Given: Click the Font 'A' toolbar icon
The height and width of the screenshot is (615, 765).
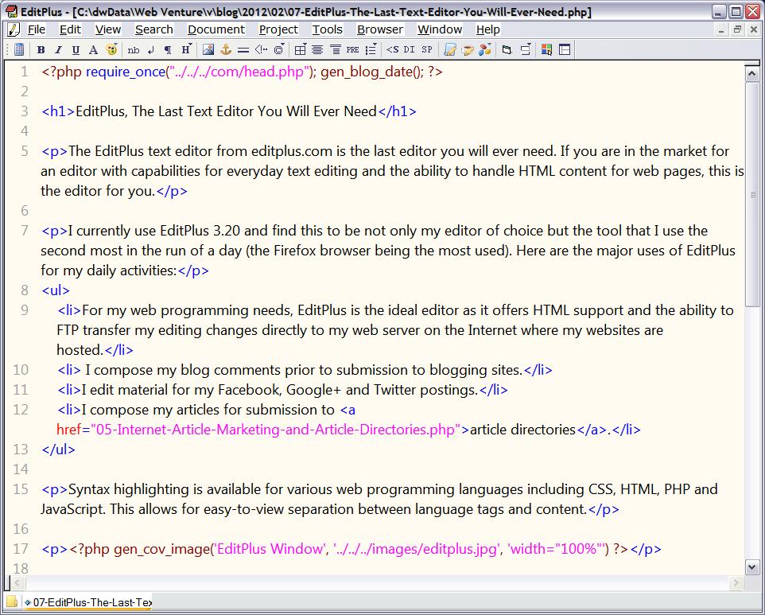Looking at the screenshot, I should [x=93, y=50].
